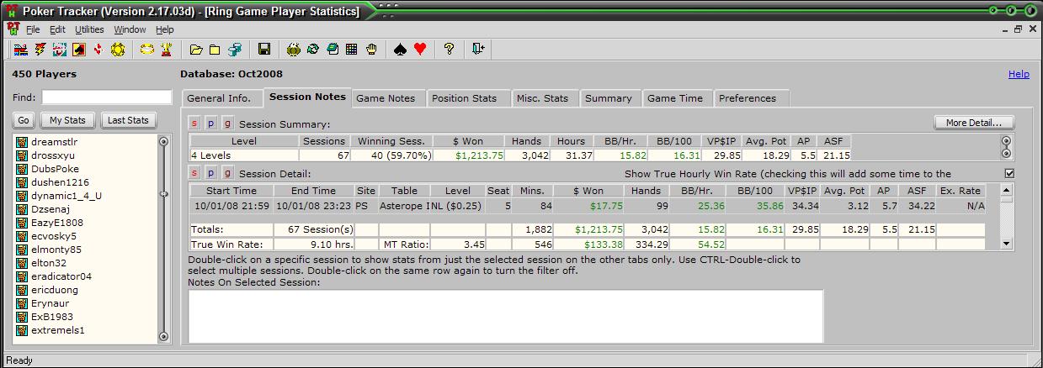1043x368 pixels.
Task: Click the gold poker chip toolbar icon
Action: [118, 49]
